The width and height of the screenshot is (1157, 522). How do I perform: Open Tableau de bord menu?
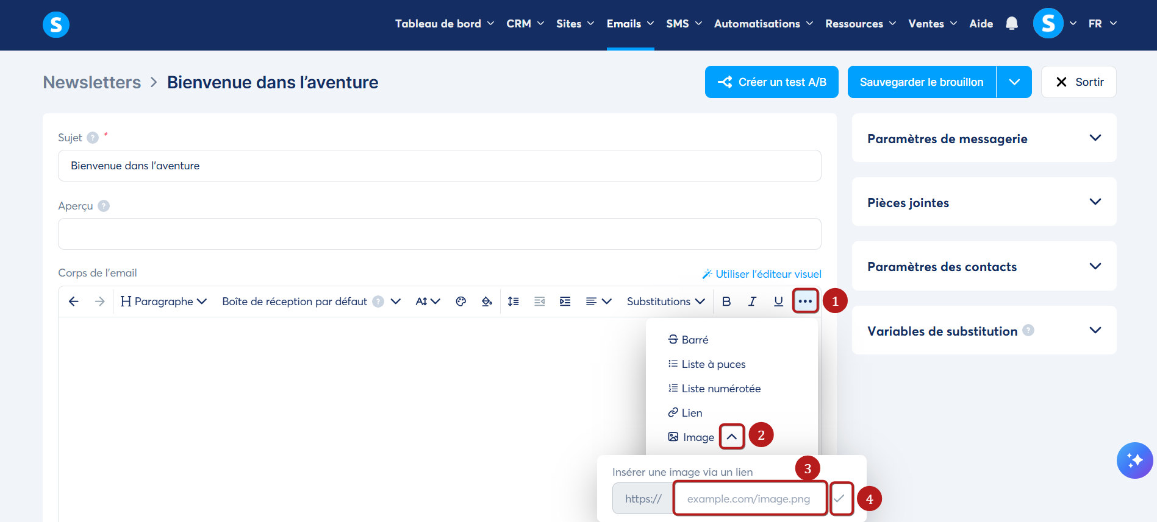445,24
